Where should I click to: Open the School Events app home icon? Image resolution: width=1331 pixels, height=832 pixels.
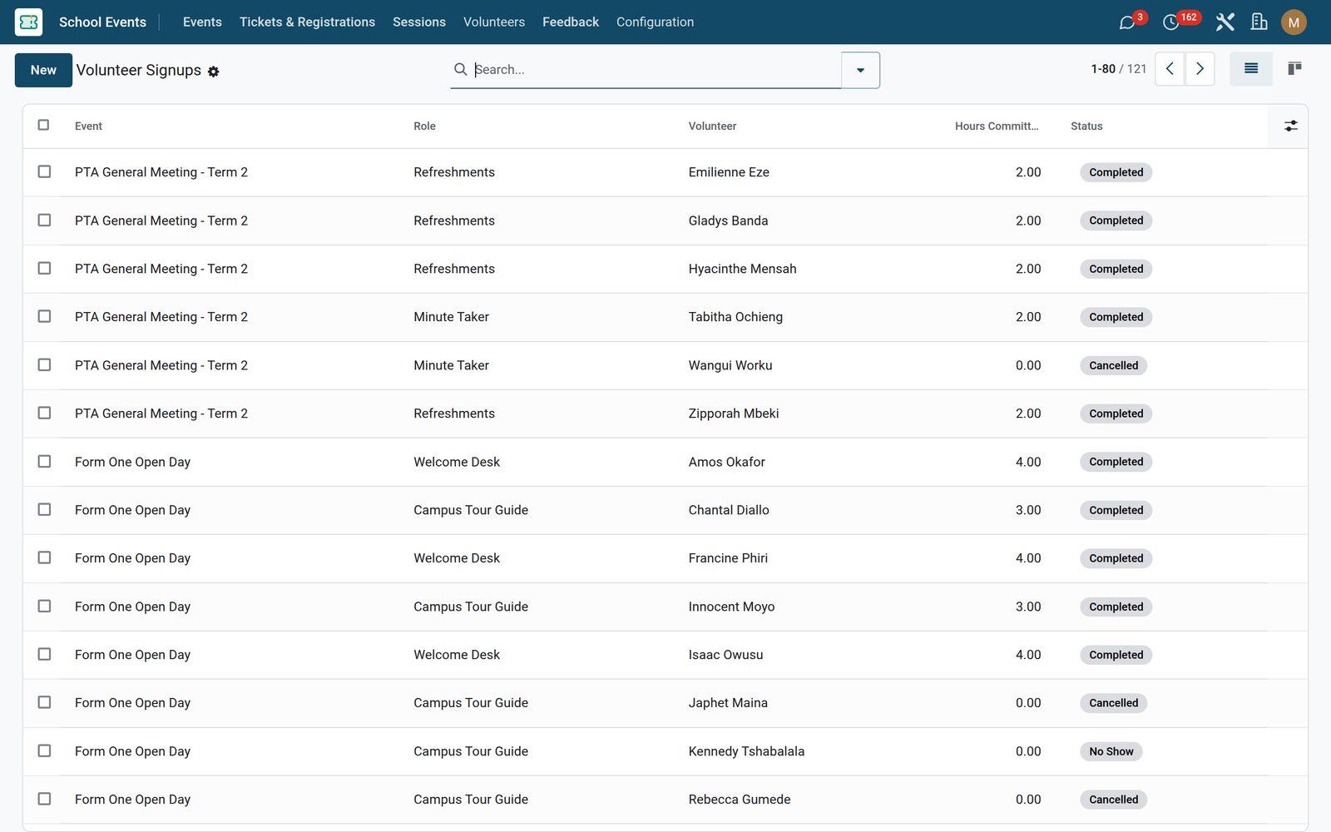28,22
